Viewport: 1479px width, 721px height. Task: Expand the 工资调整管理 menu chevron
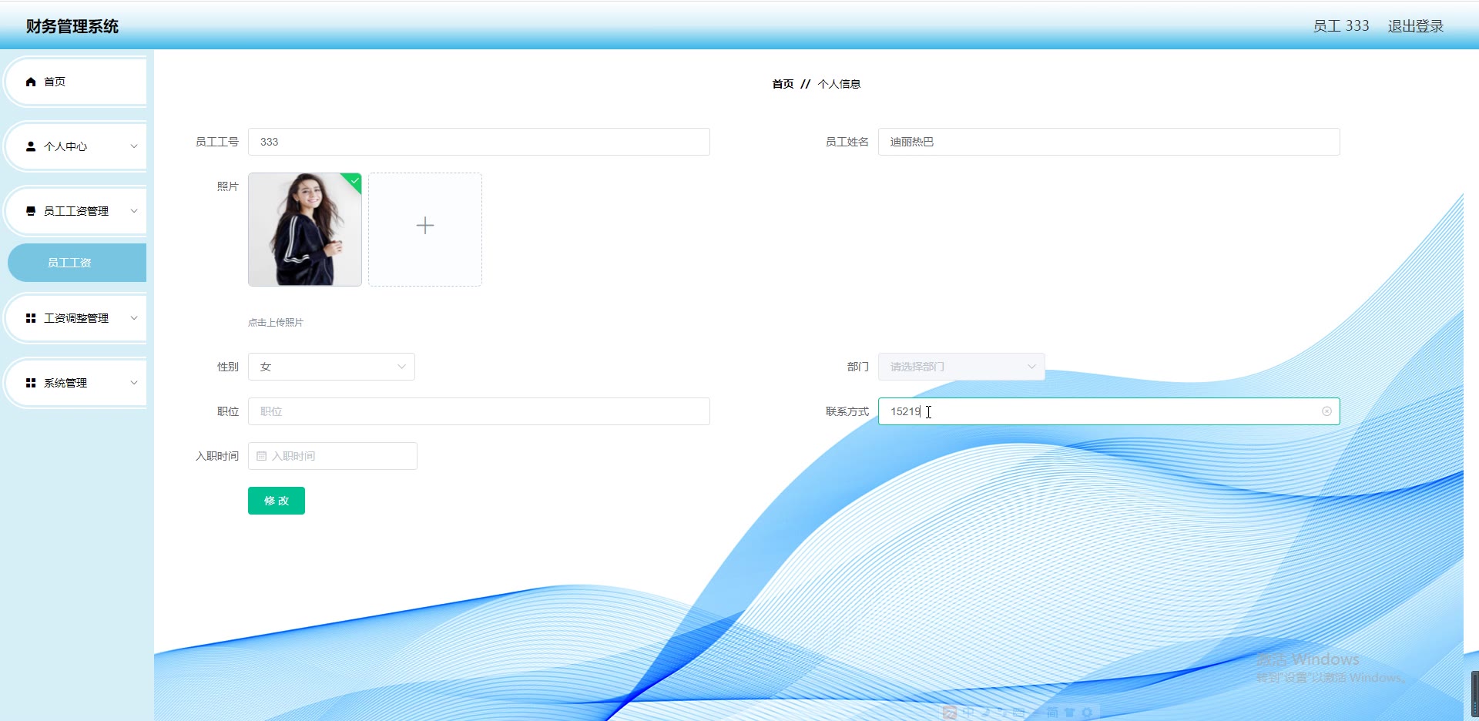134,318
